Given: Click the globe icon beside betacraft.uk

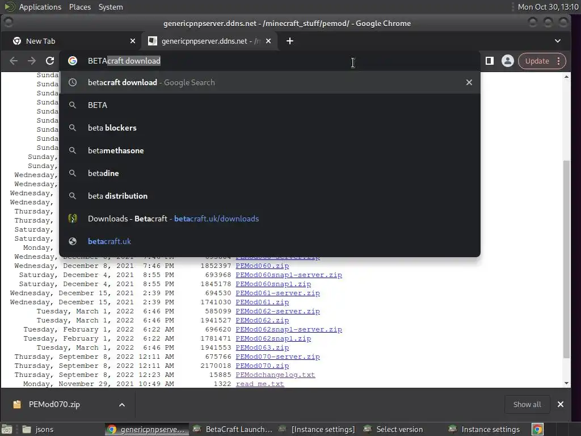Looking at the screenshot, I should 73,241.
